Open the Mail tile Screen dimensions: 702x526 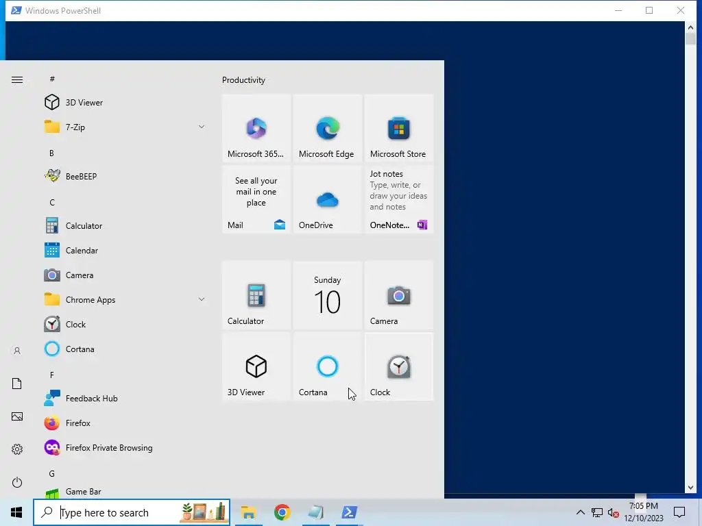tap(256, 199)
